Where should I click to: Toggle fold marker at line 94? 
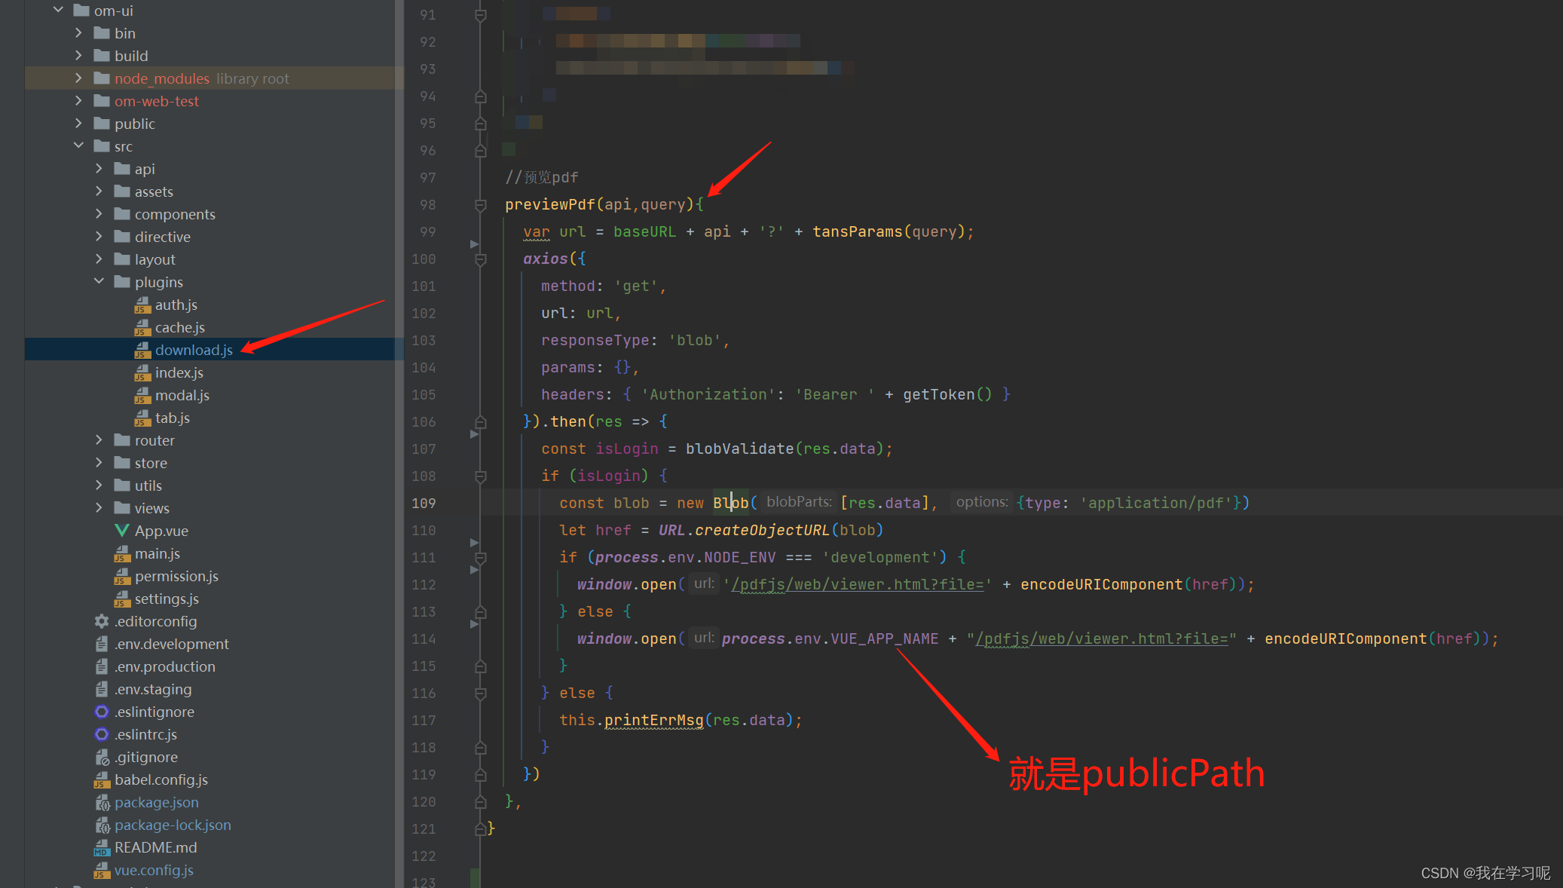click(x=481, y=96)
